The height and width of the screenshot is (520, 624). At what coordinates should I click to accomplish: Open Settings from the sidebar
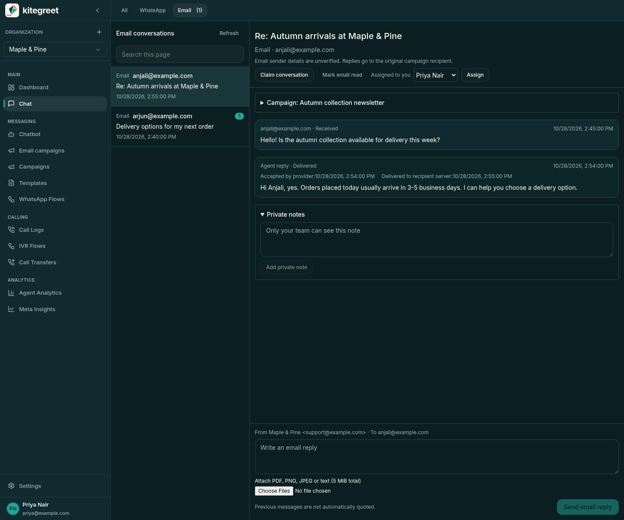tap(55, 486)
